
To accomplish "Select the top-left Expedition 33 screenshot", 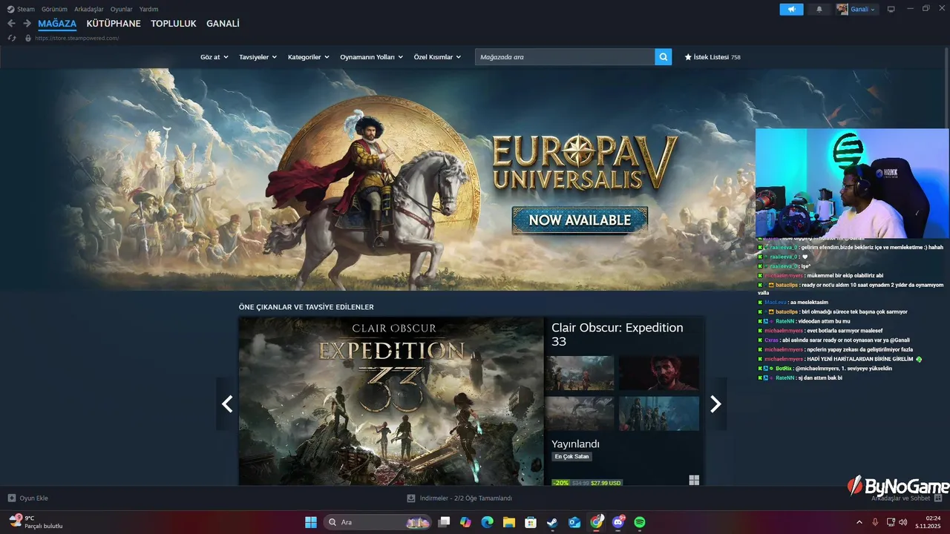I will point(580,373).
